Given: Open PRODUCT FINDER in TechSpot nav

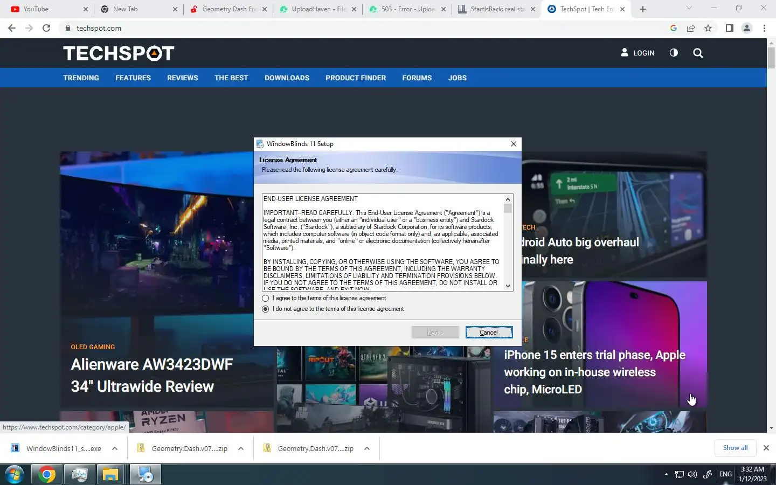Looking at the screenshot, I should 356,78.
